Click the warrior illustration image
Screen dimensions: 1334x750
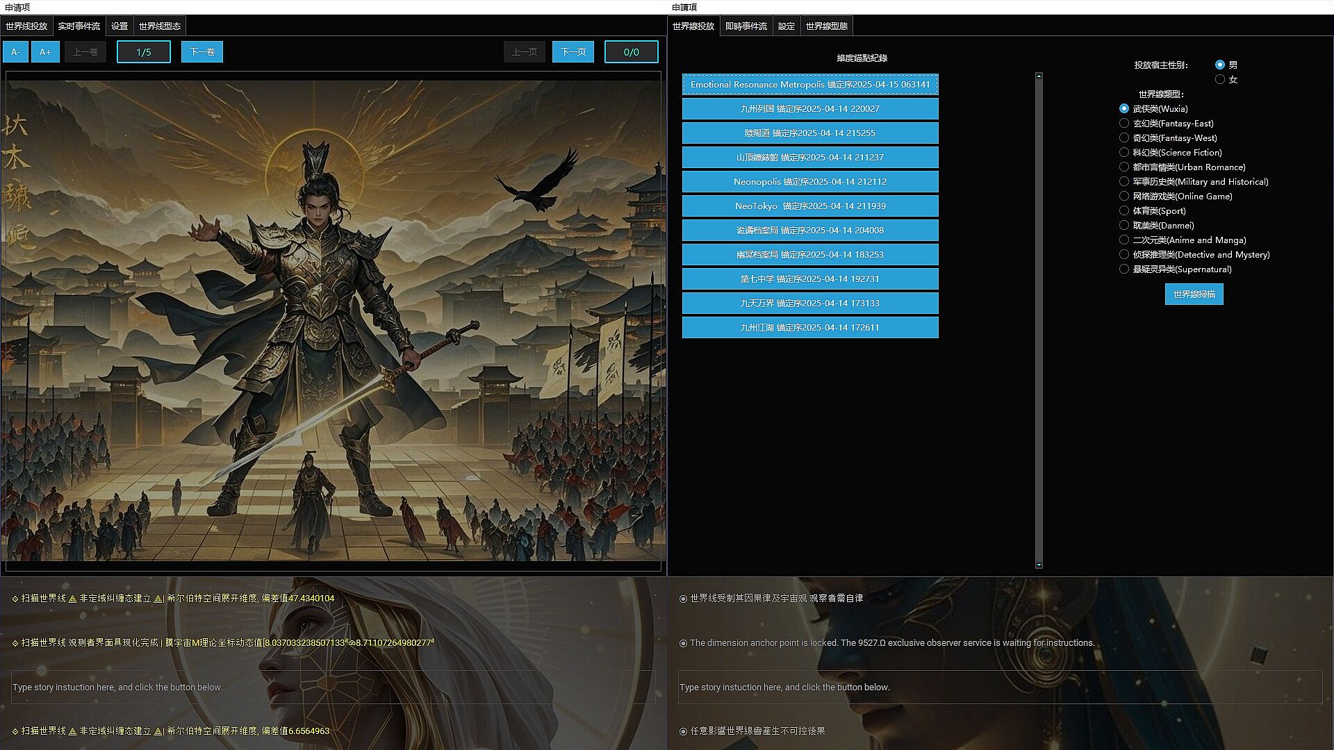coord(333,321)
